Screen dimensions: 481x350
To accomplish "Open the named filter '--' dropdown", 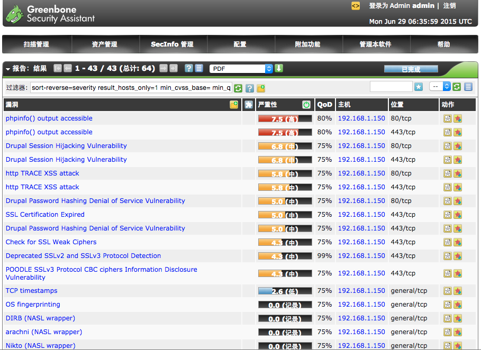I will pos(440,87).
